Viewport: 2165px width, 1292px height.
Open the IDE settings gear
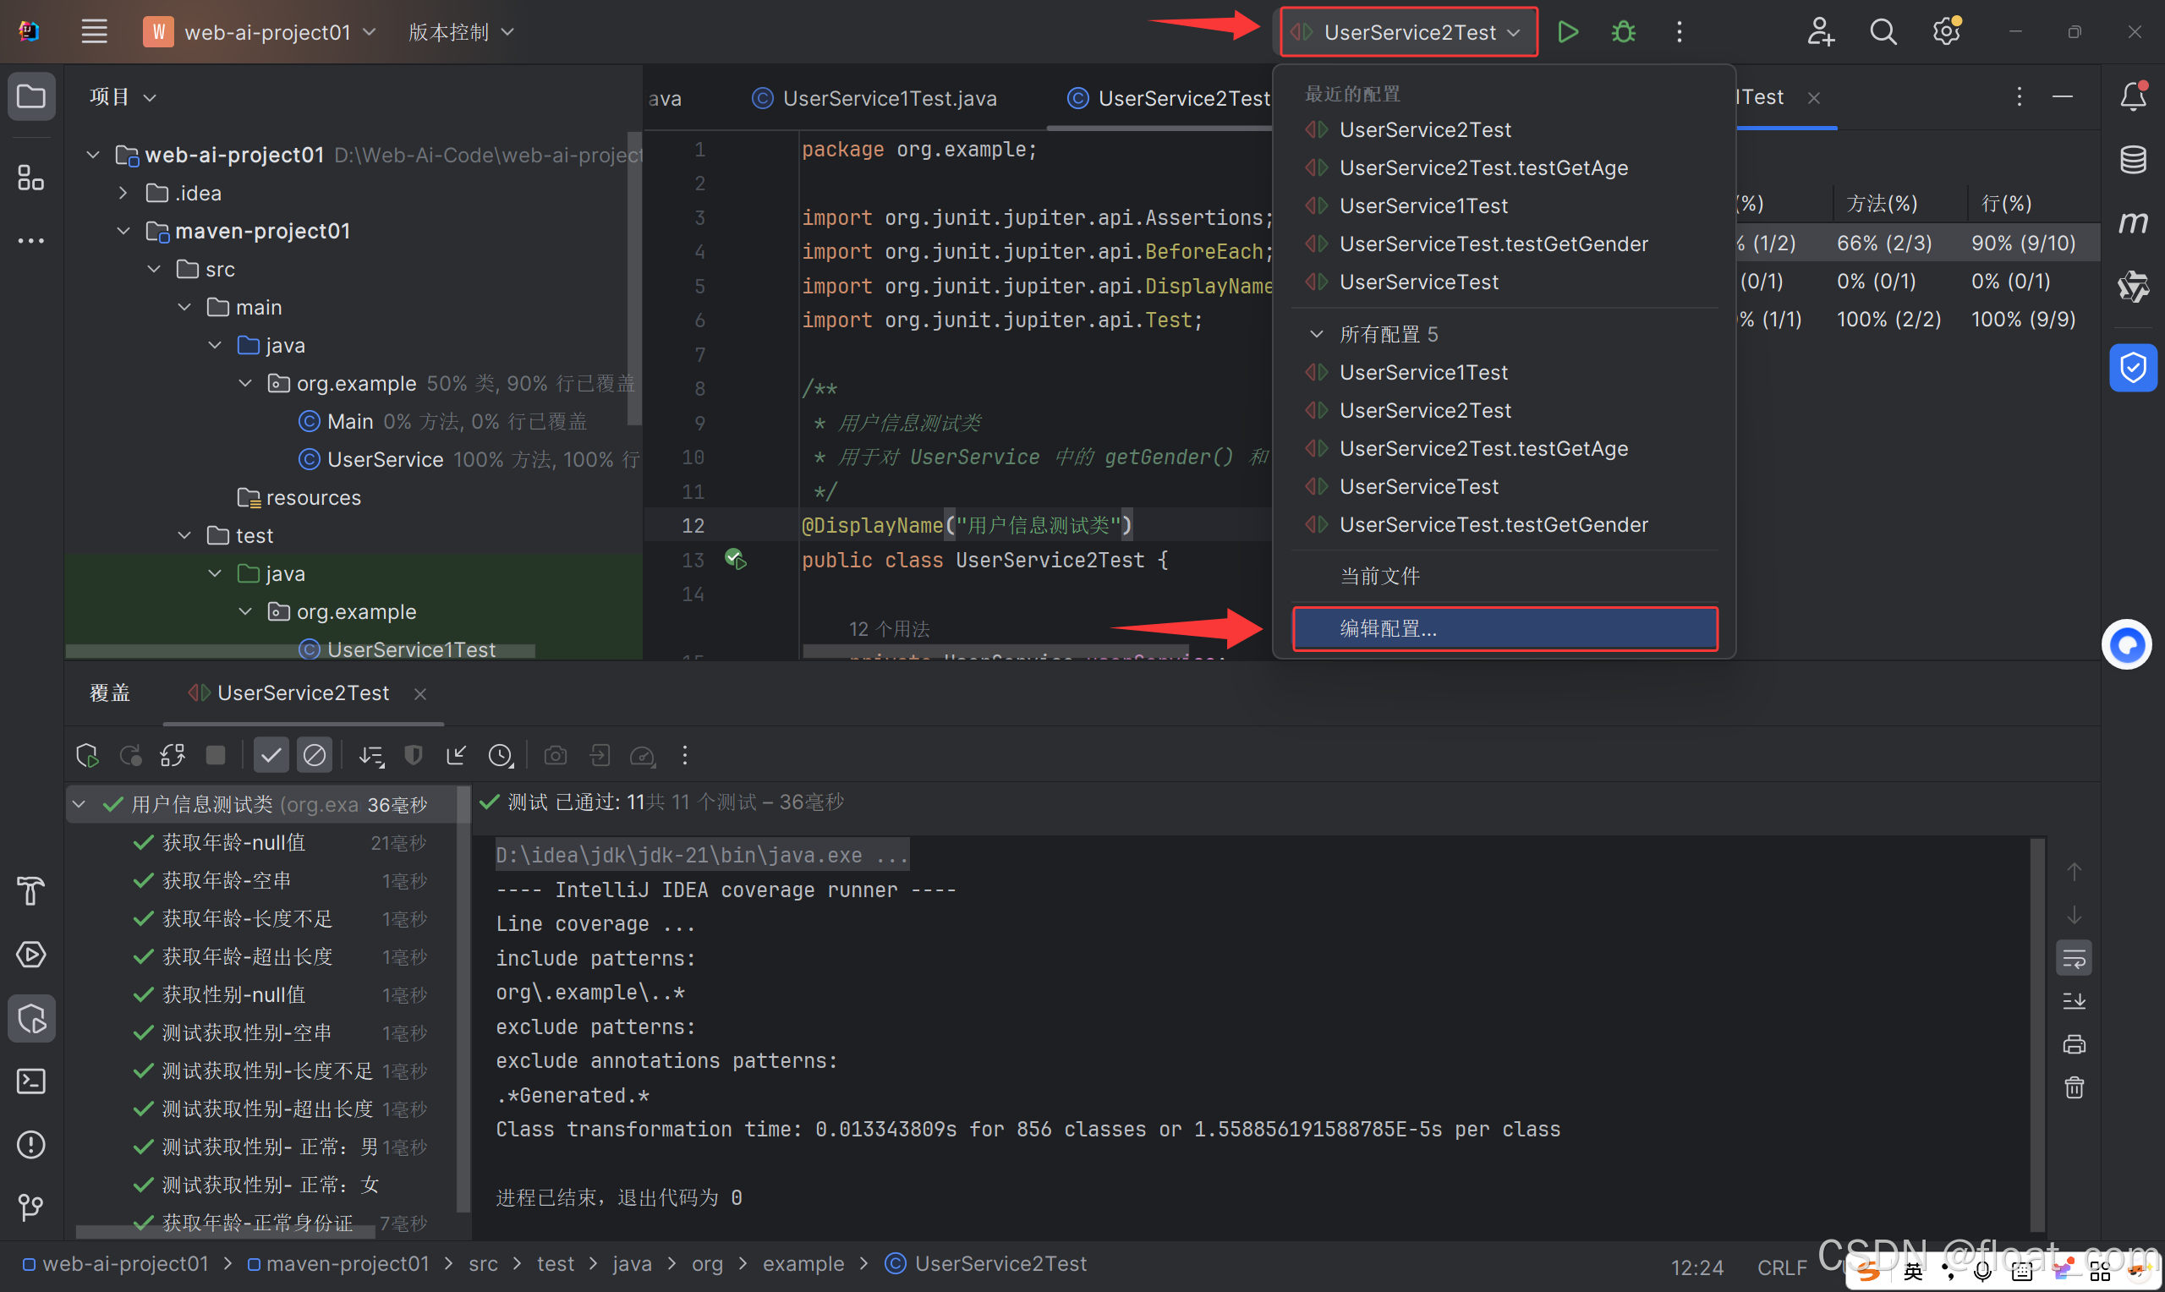tap(1946, 32)
